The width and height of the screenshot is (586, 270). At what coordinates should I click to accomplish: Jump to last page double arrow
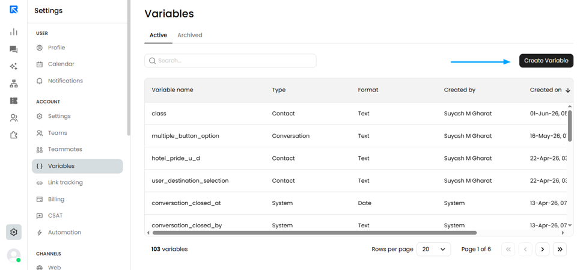[x=560, y=250]
